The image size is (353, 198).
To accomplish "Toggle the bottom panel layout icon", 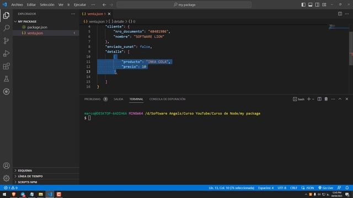I will click(310, 5).
